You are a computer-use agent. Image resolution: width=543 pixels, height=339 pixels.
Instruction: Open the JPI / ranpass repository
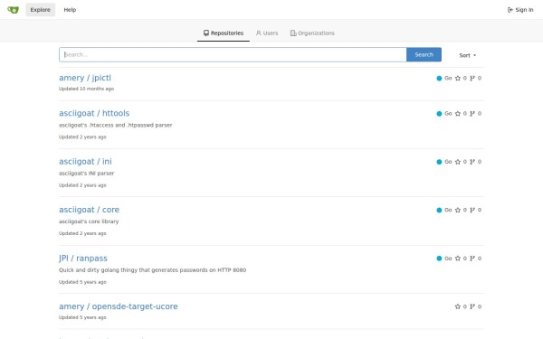pos(83,259)
